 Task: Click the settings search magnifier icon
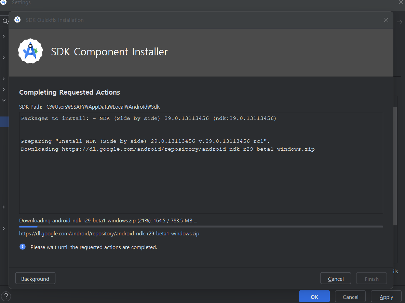click(x=5, y=22)
